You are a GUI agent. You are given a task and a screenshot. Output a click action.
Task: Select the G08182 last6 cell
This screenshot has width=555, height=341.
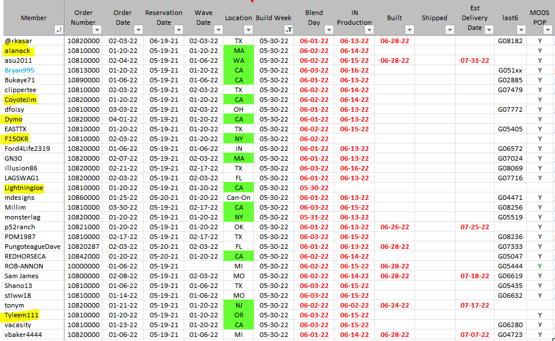pyautogui.click(x=510, y=41)
